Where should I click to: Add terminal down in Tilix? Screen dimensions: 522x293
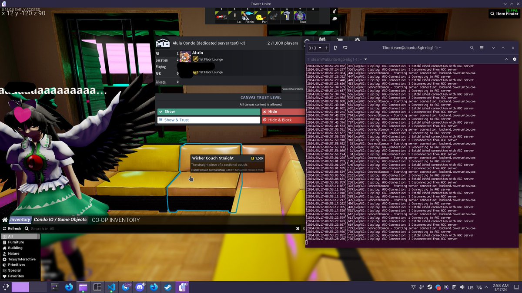click(x=345, y=48)
